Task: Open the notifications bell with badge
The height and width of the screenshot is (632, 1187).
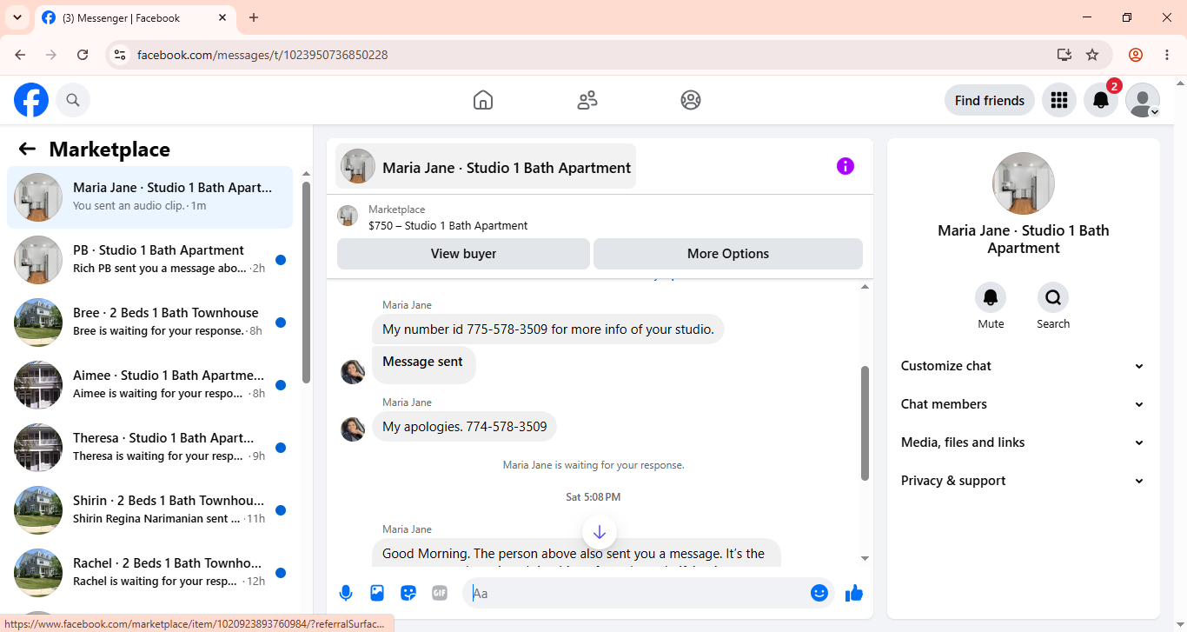Action: click(x=1101, y=100)
